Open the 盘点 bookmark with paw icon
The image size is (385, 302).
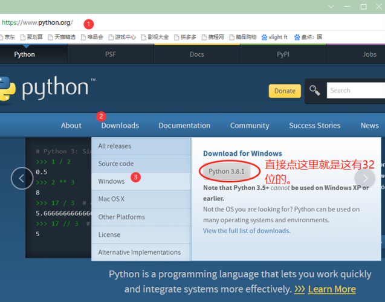(308, 37)
